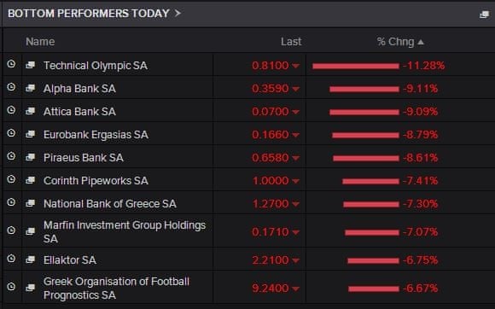Sort by the Name column header
This screenshot has height=309, width=495.
tap(40, 42)
